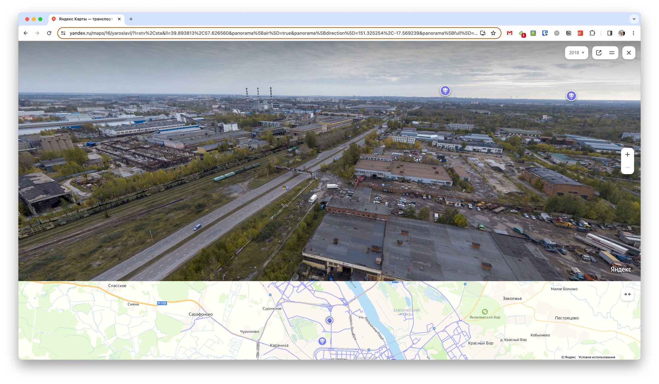
Task: Zoom out the panorama with minus
Action: (x=627, y=168)
